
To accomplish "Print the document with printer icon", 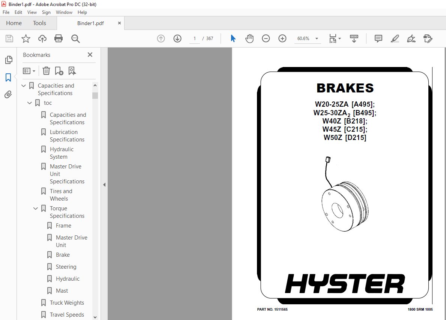I will tap(59, 39).
